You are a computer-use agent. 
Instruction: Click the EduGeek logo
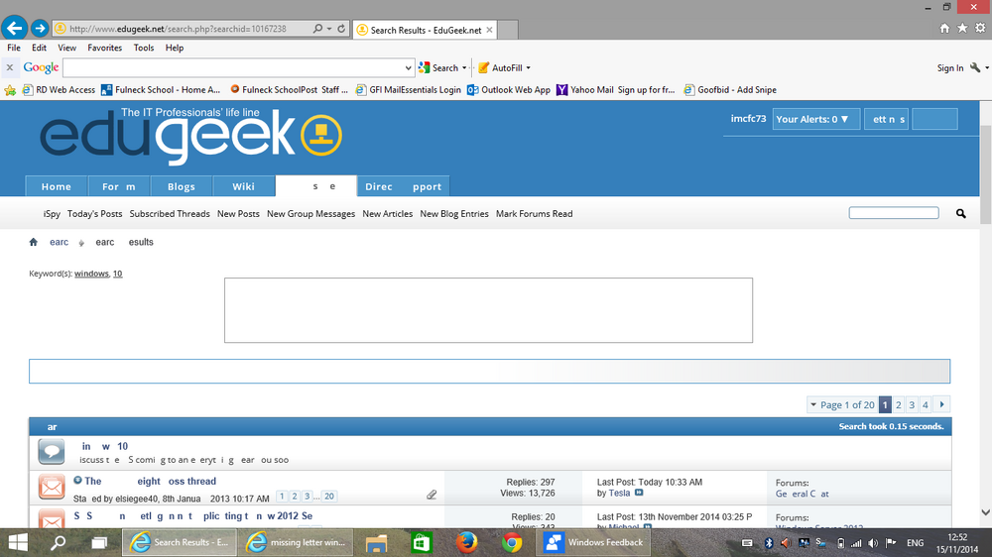click(x=191, y=135)
